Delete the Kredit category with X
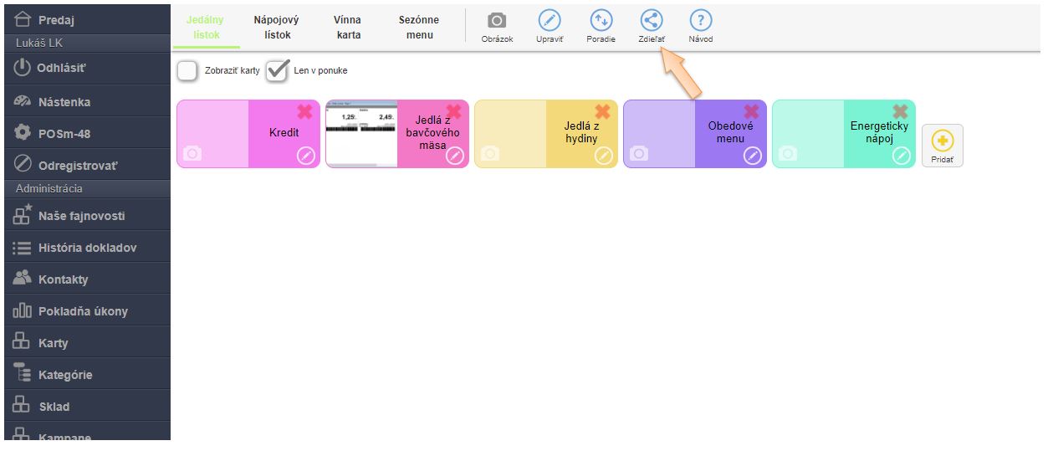Screen dimensions: 1048x451 pyautogui.click(x=305, y=112)
